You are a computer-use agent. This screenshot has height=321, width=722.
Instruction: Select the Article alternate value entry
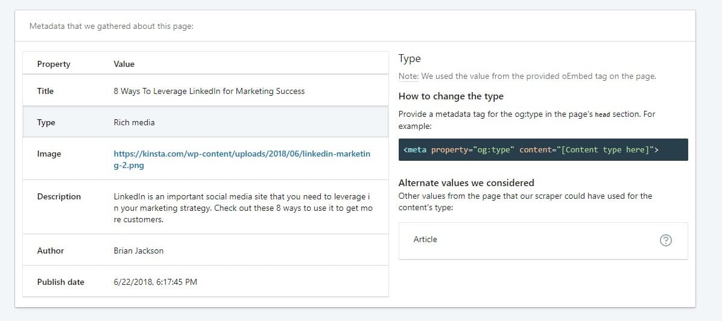point(425,240)
